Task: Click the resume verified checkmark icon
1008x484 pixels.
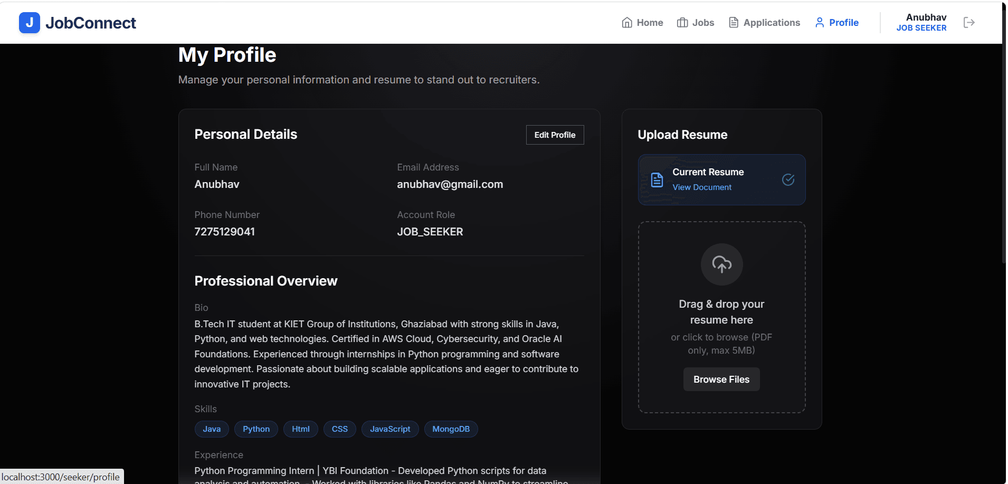Action: [788, 180]
